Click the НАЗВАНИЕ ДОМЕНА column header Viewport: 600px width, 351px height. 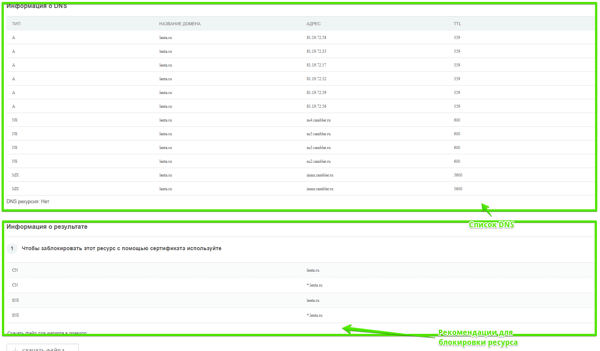[x=180, y=24]
